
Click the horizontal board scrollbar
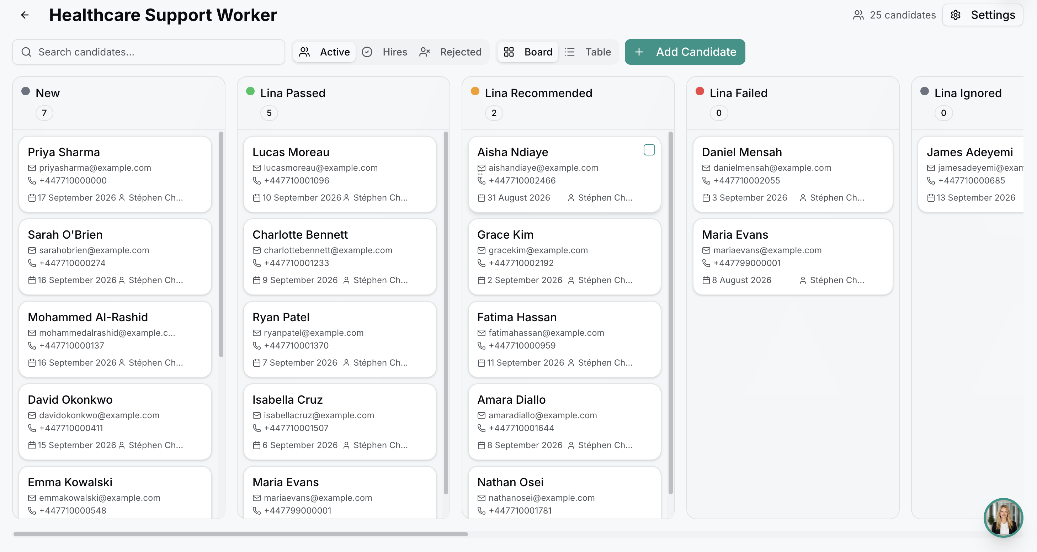[240, 534]
